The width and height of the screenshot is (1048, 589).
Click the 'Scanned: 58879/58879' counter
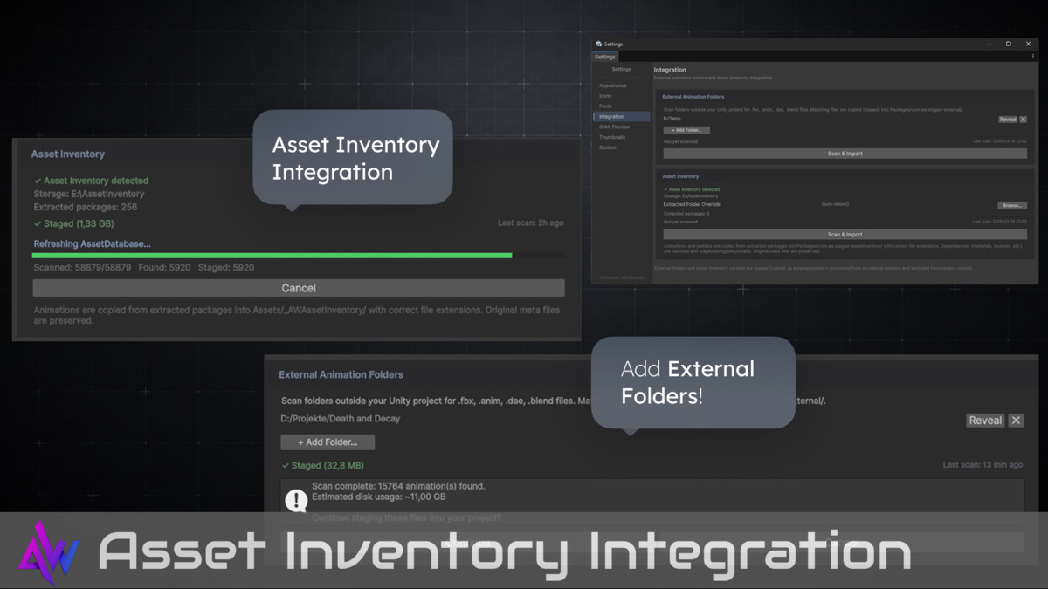tap(82, 268)
